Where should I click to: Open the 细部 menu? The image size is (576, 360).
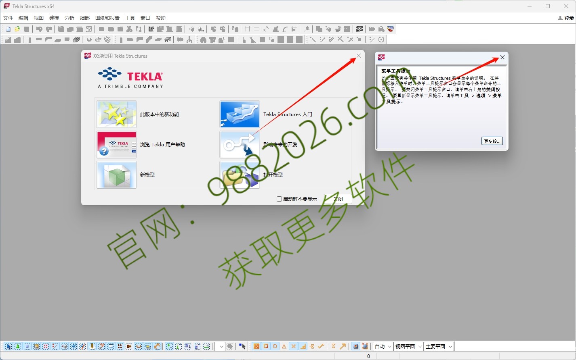[85, 18]
